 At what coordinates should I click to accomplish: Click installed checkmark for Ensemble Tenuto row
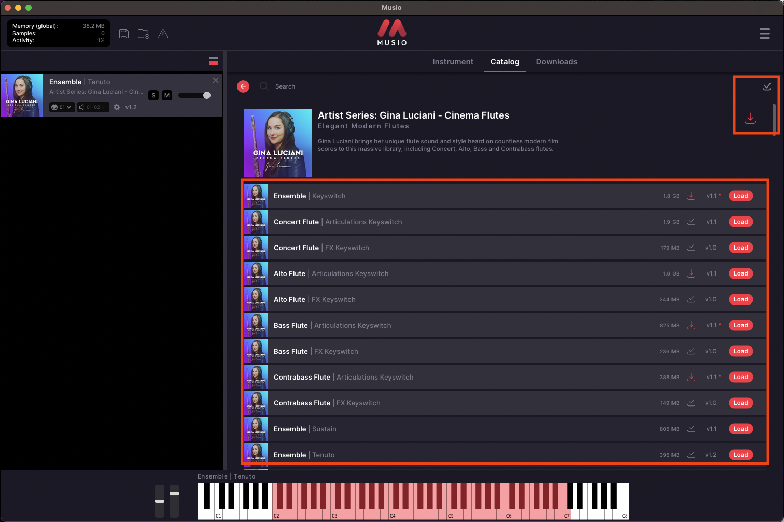click(x=691, y=455)
